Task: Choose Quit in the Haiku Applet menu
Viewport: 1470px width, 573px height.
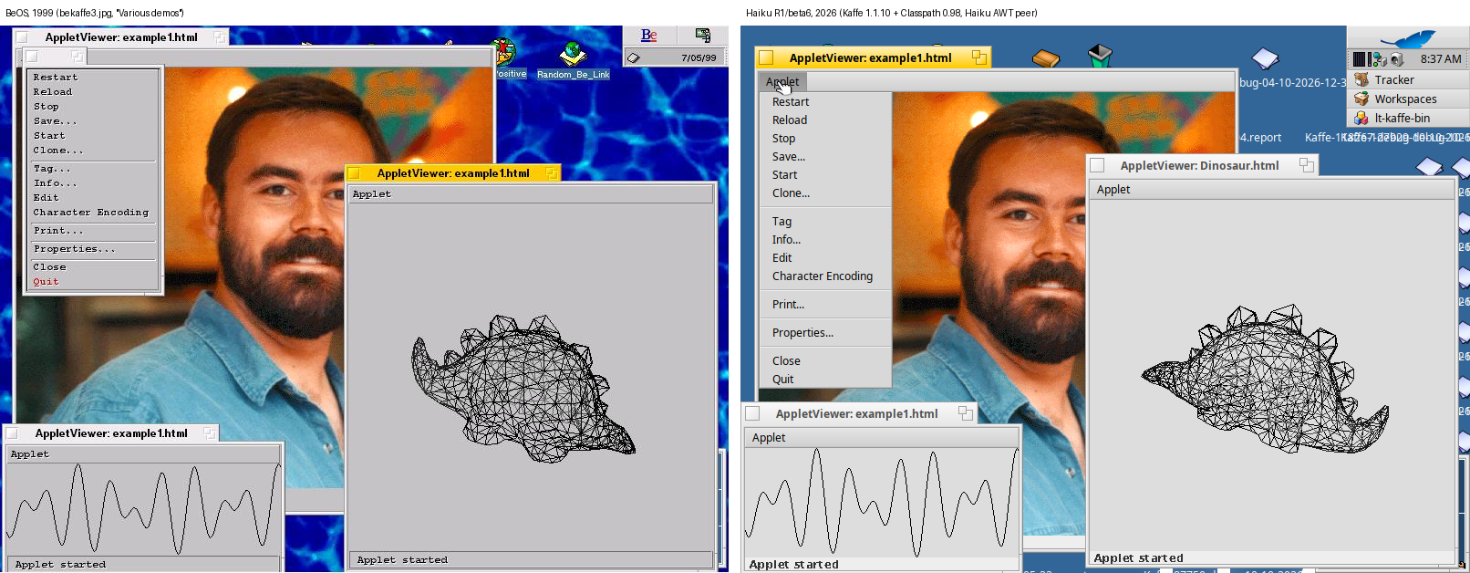Action: point(826,379)
